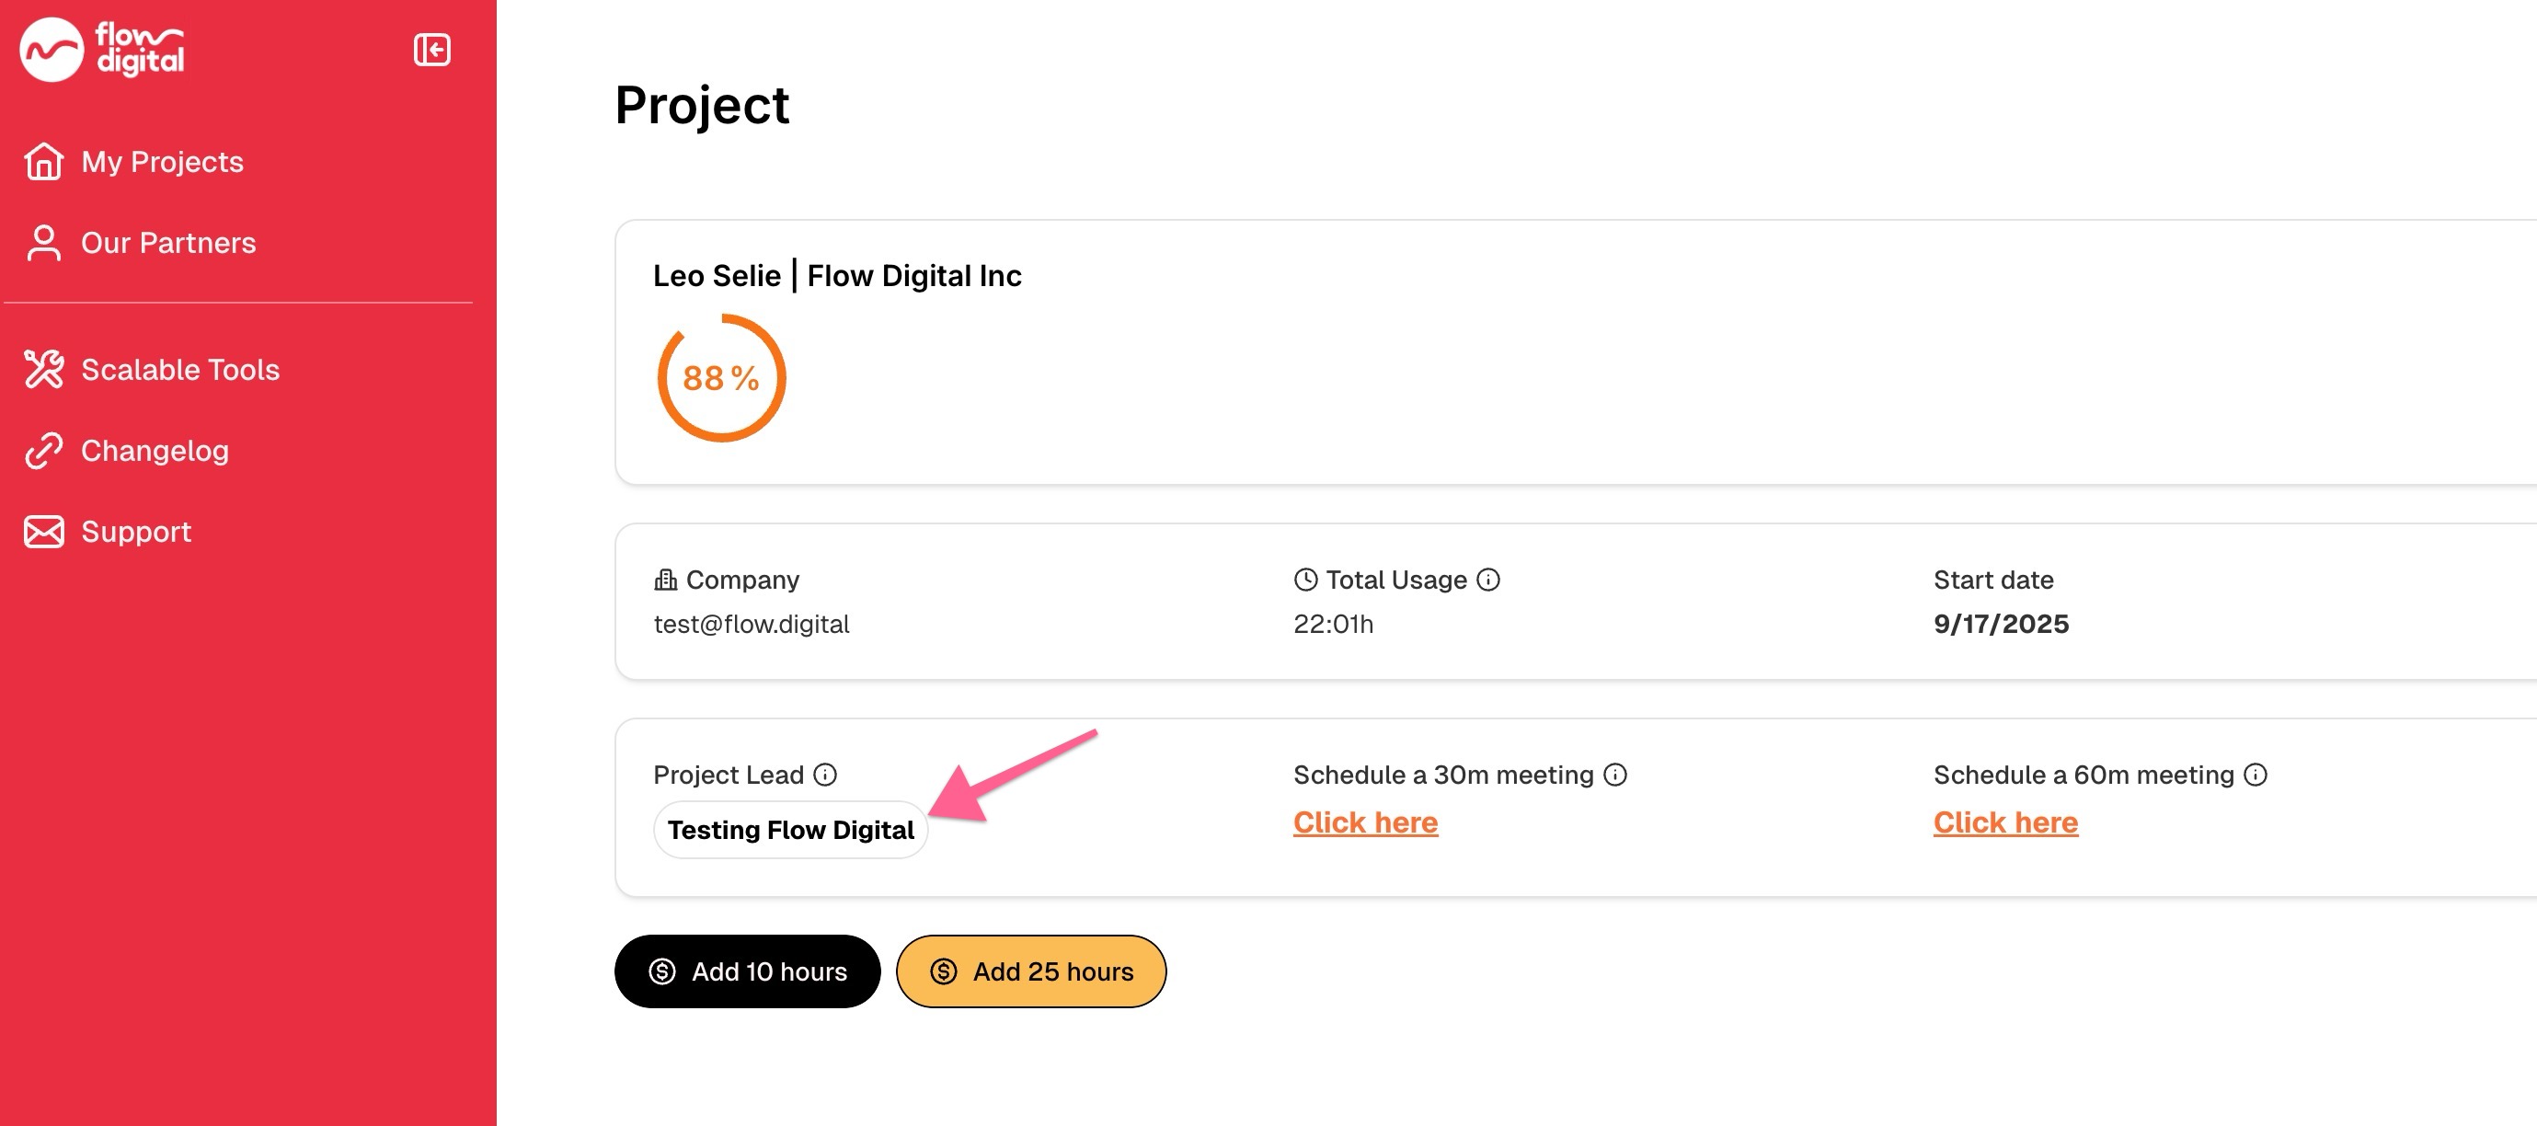Click the Company building icon
2537x1126 pixels.
tap(666, 580)
